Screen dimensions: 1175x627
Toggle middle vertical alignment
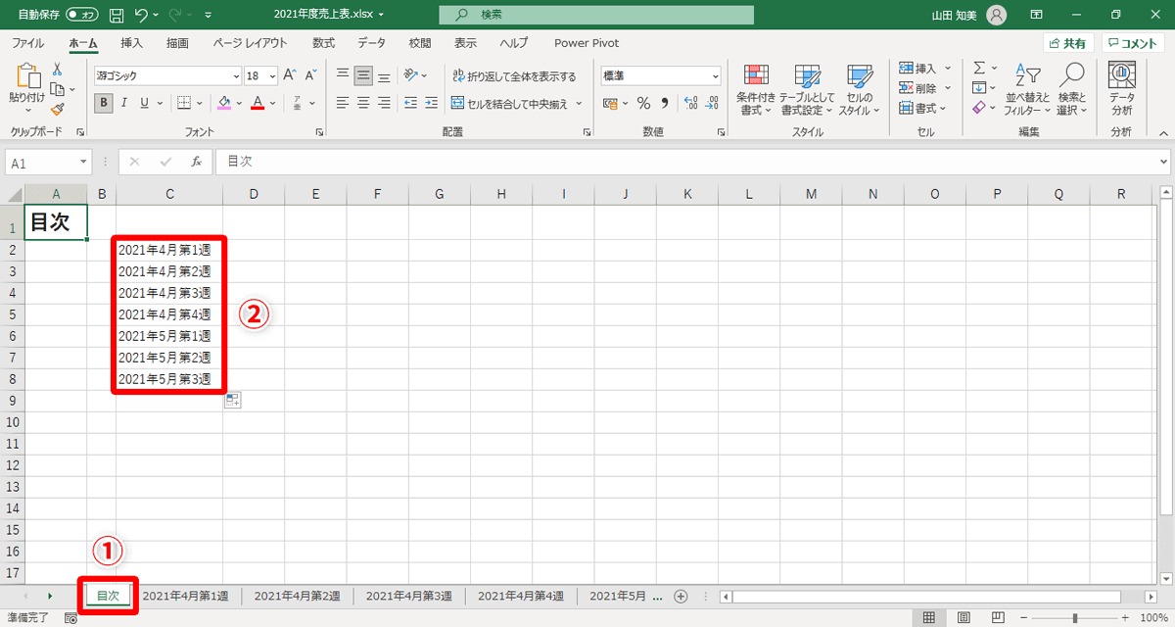(363, 75)
